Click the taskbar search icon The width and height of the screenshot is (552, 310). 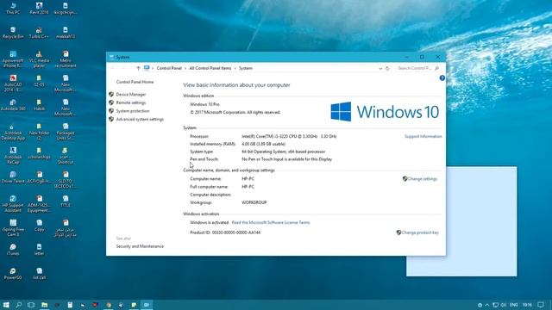(x=19, y=305)
